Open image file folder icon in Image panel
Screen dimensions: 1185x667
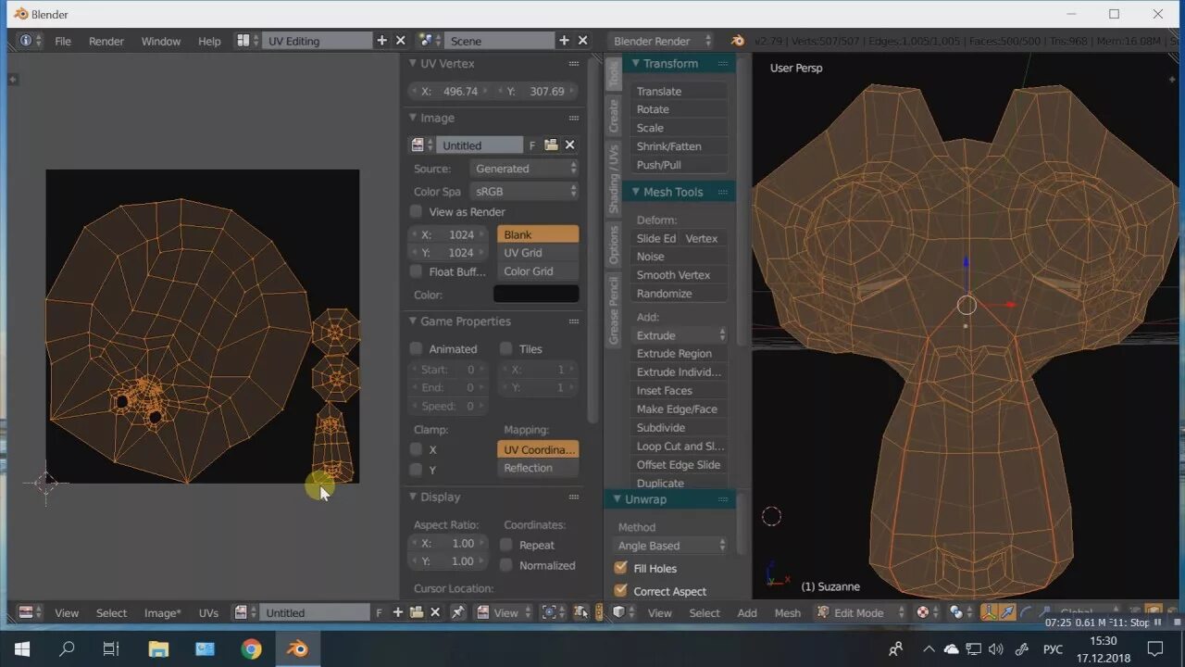click(x=551, y=145)
